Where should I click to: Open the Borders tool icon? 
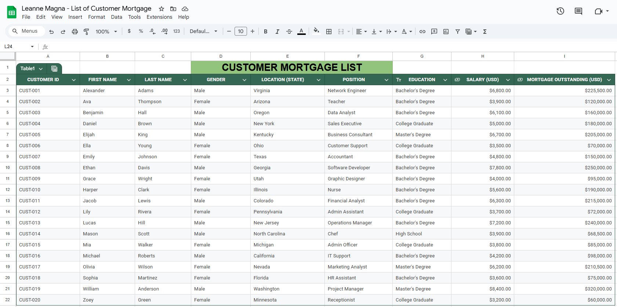329,32
